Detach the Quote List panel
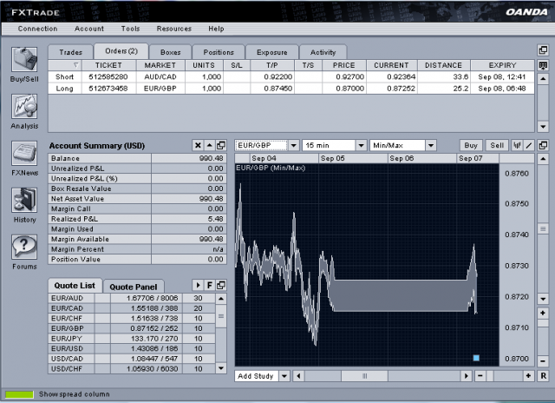The width and height of the screenshot is (555, 403). (221, 286)
